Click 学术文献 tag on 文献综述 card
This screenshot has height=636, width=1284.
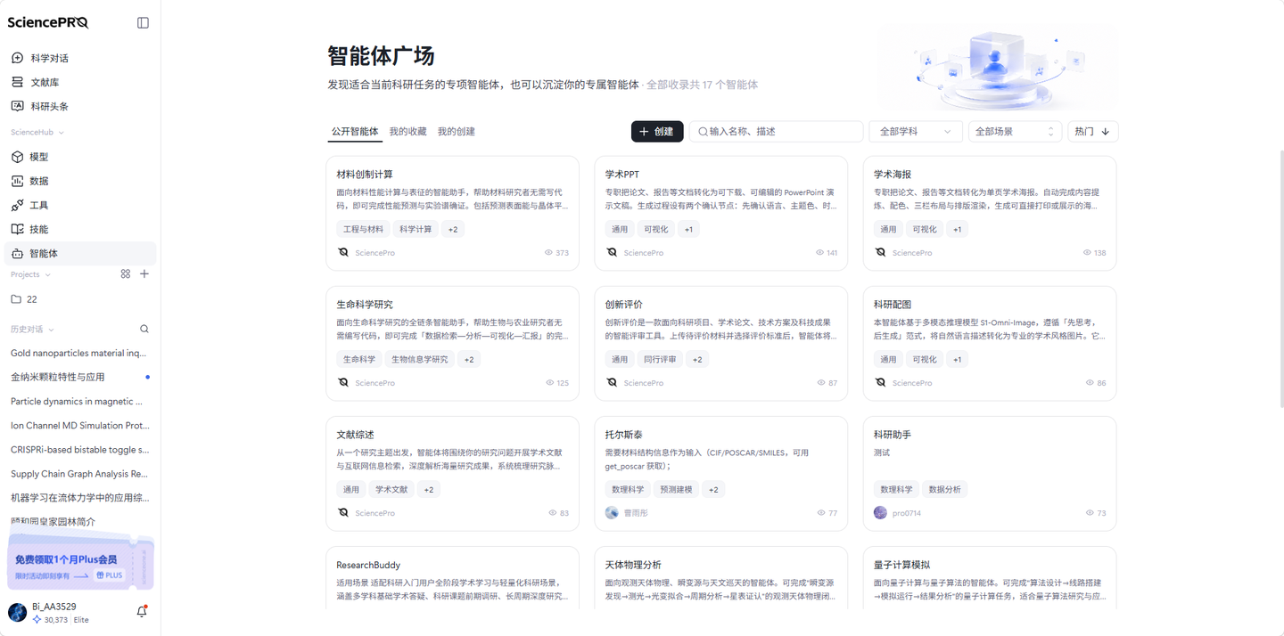pyautogui.click(x=391, y=490)
